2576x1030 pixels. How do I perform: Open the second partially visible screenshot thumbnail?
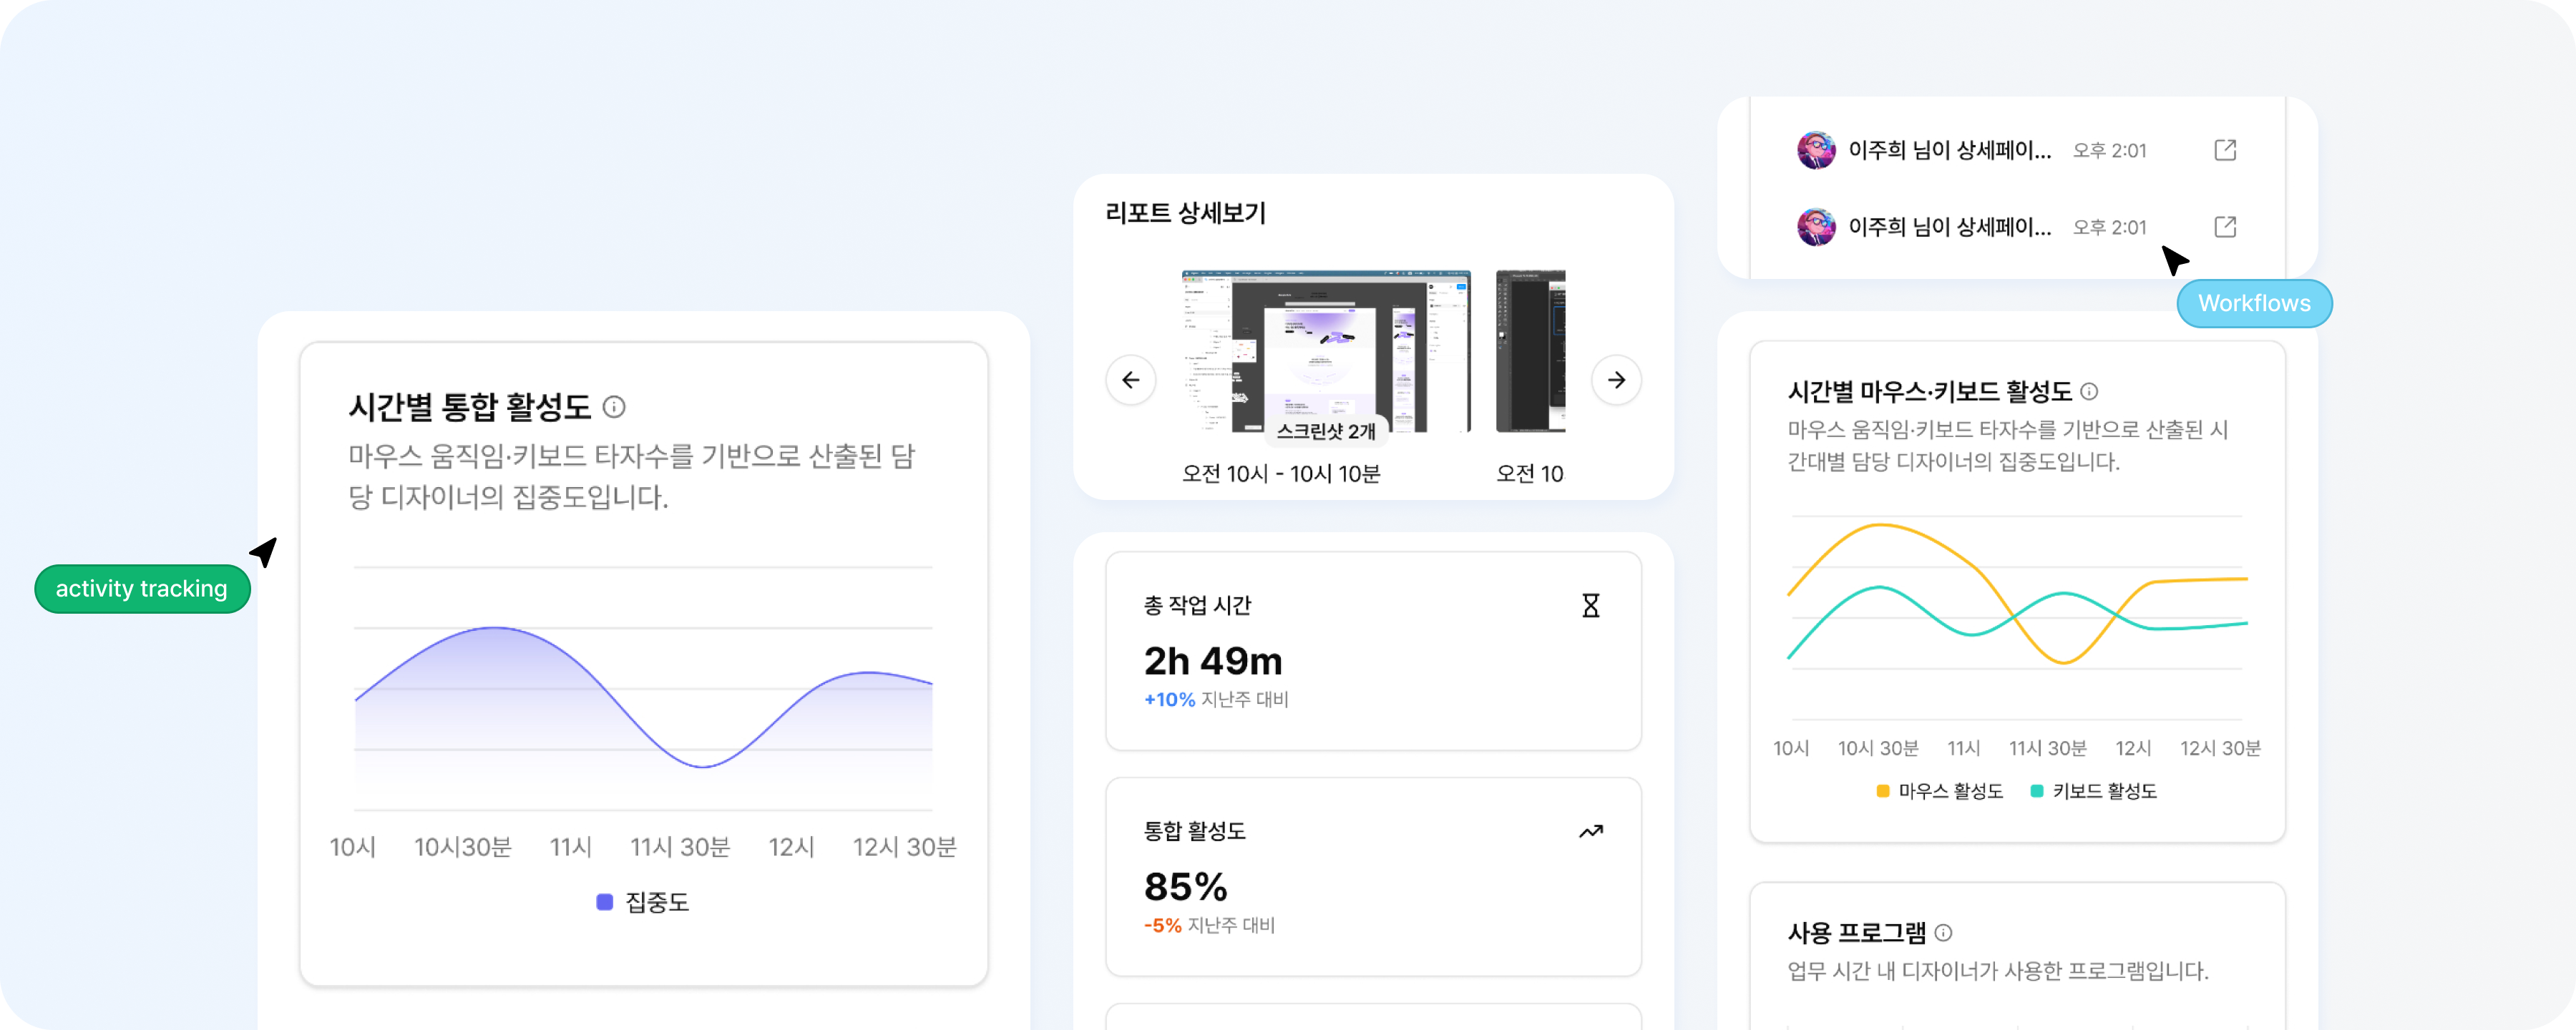[1530, 351]
